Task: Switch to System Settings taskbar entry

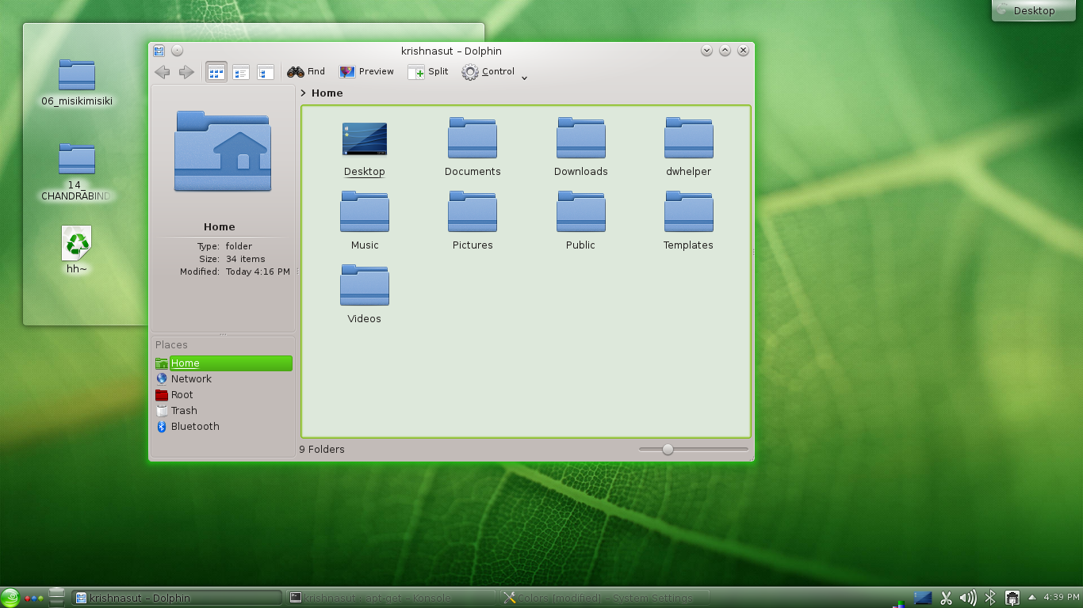Action: point(604,598)
